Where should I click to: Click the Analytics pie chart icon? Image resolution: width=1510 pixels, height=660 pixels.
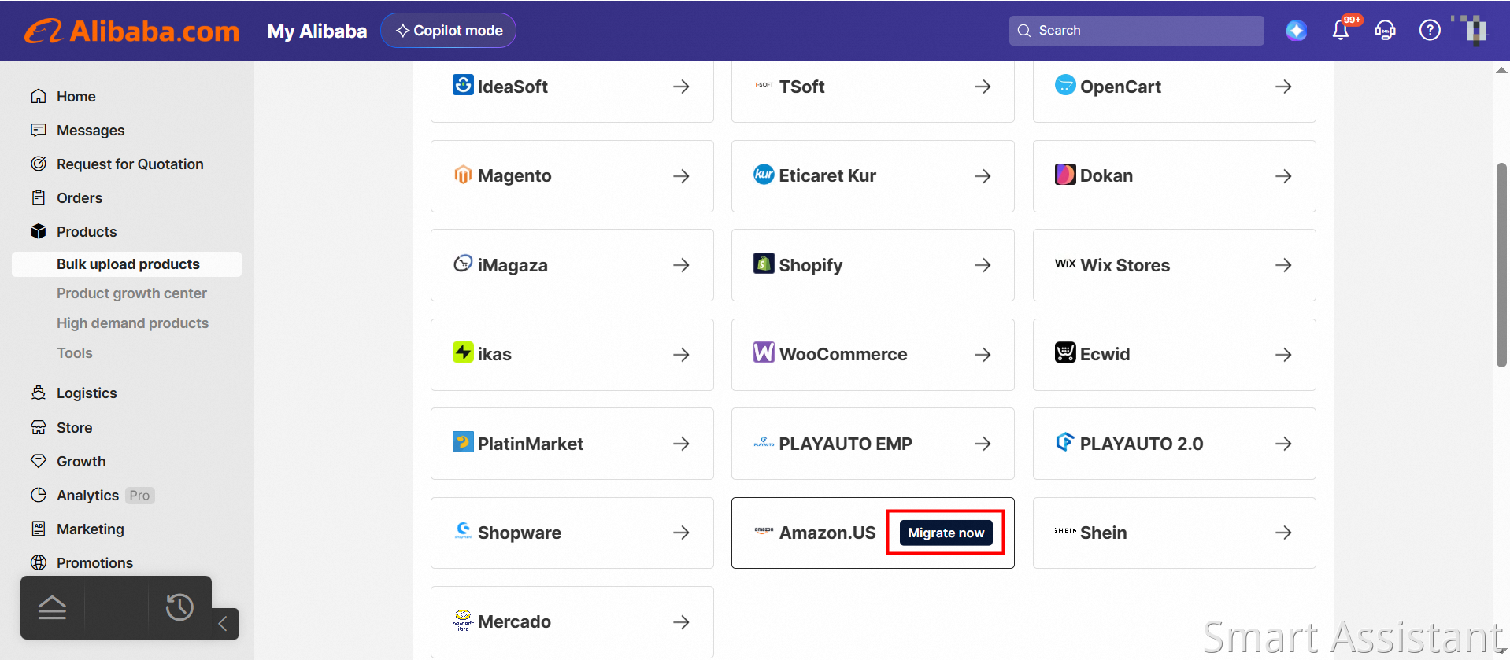point(38,495)
